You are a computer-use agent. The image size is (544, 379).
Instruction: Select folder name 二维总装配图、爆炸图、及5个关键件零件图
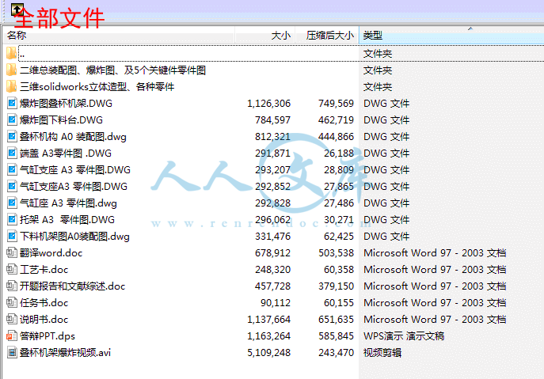click(112, 70)
